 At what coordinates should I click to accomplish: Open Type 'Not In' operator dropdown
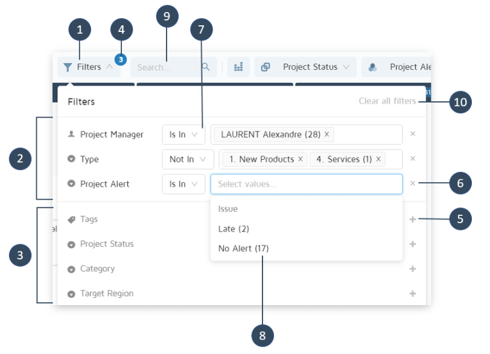point(188,159)
